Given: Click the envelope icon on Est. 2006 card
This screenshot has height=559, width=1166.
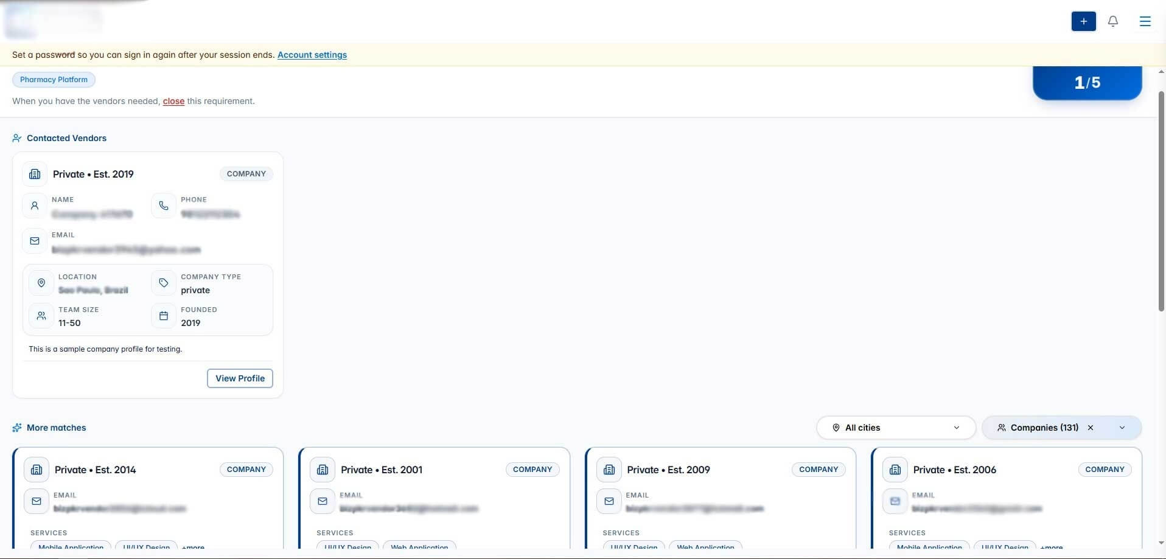Looking at the screenshot, I should point(895,501).
